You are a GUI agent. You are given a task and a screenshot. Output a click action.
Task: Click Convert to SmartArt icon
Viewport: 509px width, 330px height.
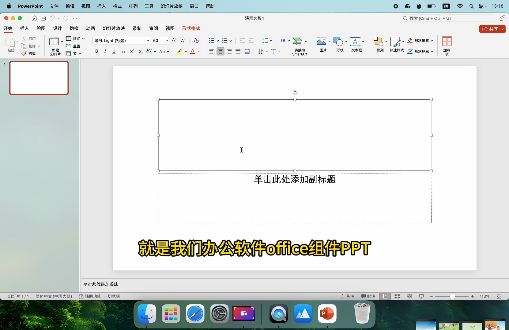coord(297,41)
